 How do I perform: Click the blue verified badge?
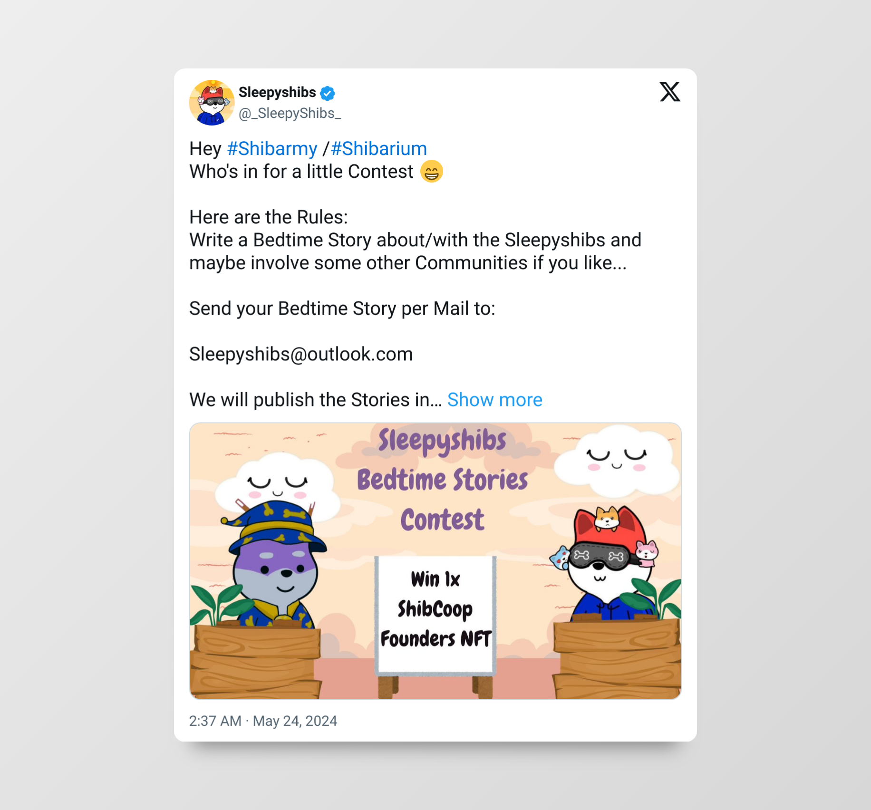327,93
